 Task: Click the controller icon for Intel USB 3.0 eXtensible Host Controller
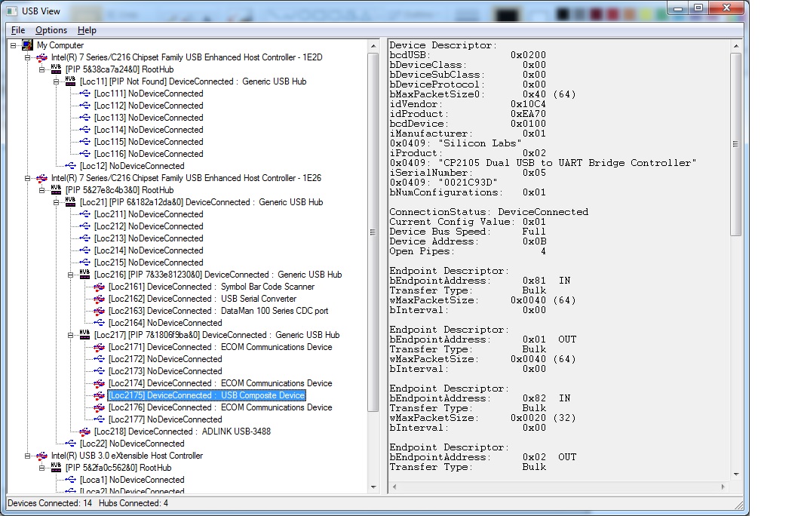(43, 456)
